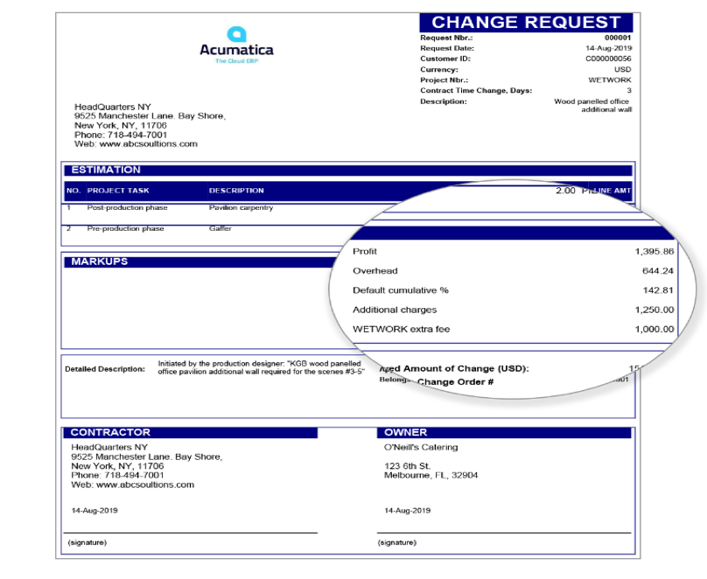The image size is (707, 579).
Task: Click the Profit markup label
Action: [364, 251]
